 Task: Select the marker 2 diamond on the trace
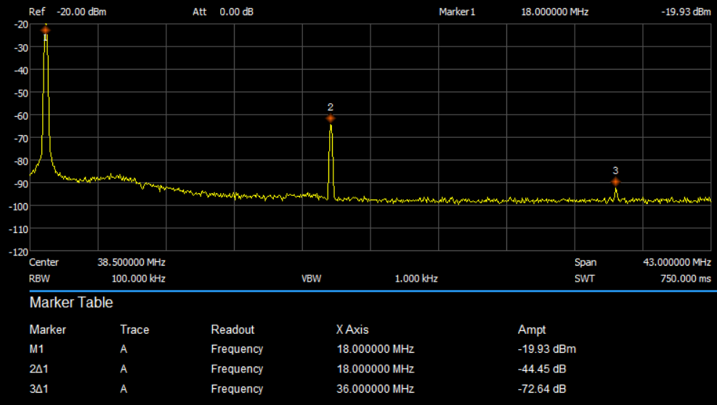(331, 118)
